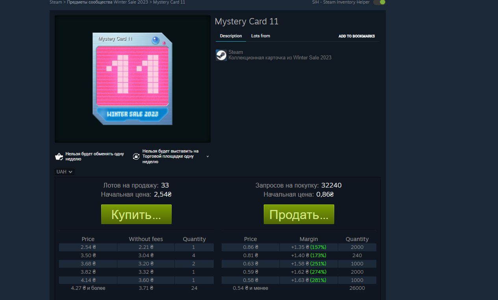Click the without fees 3.60 ₴ cell
This screenshot has height=300, width=498.
146,280
